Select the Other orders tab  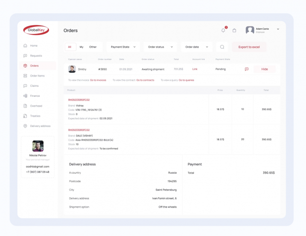93,47
